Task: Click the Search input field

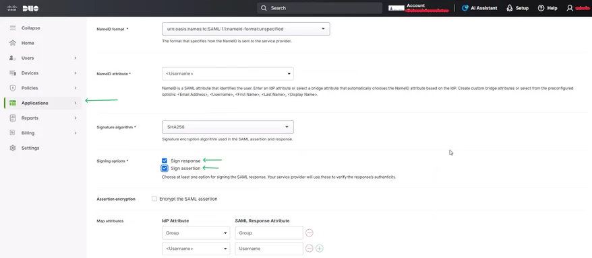Action: [320, 8]
